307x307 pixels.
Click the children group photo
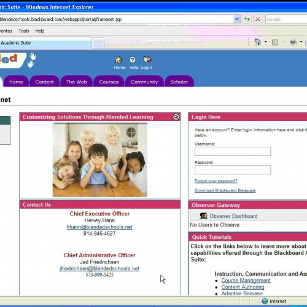click(x=100, y=160)
